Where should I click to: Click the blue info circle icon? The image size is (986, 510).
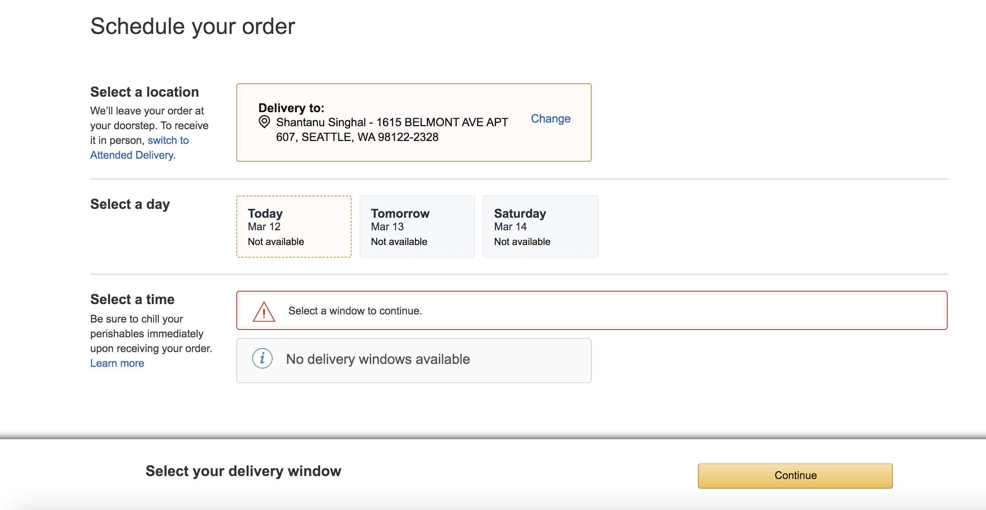tap(262, 359)
